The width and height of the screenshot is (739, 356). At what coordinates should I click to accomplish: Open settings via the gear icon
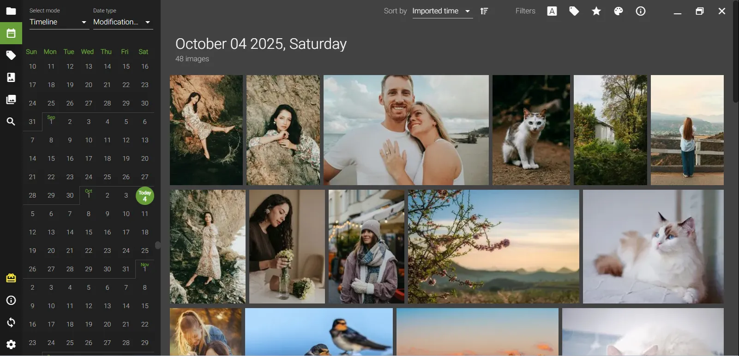pos(11,344)
